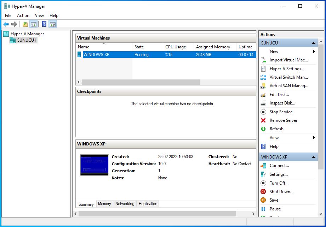This screenshot has height=227, width=326.
Task: Click the Running state cell
Action: coord(141,55)
